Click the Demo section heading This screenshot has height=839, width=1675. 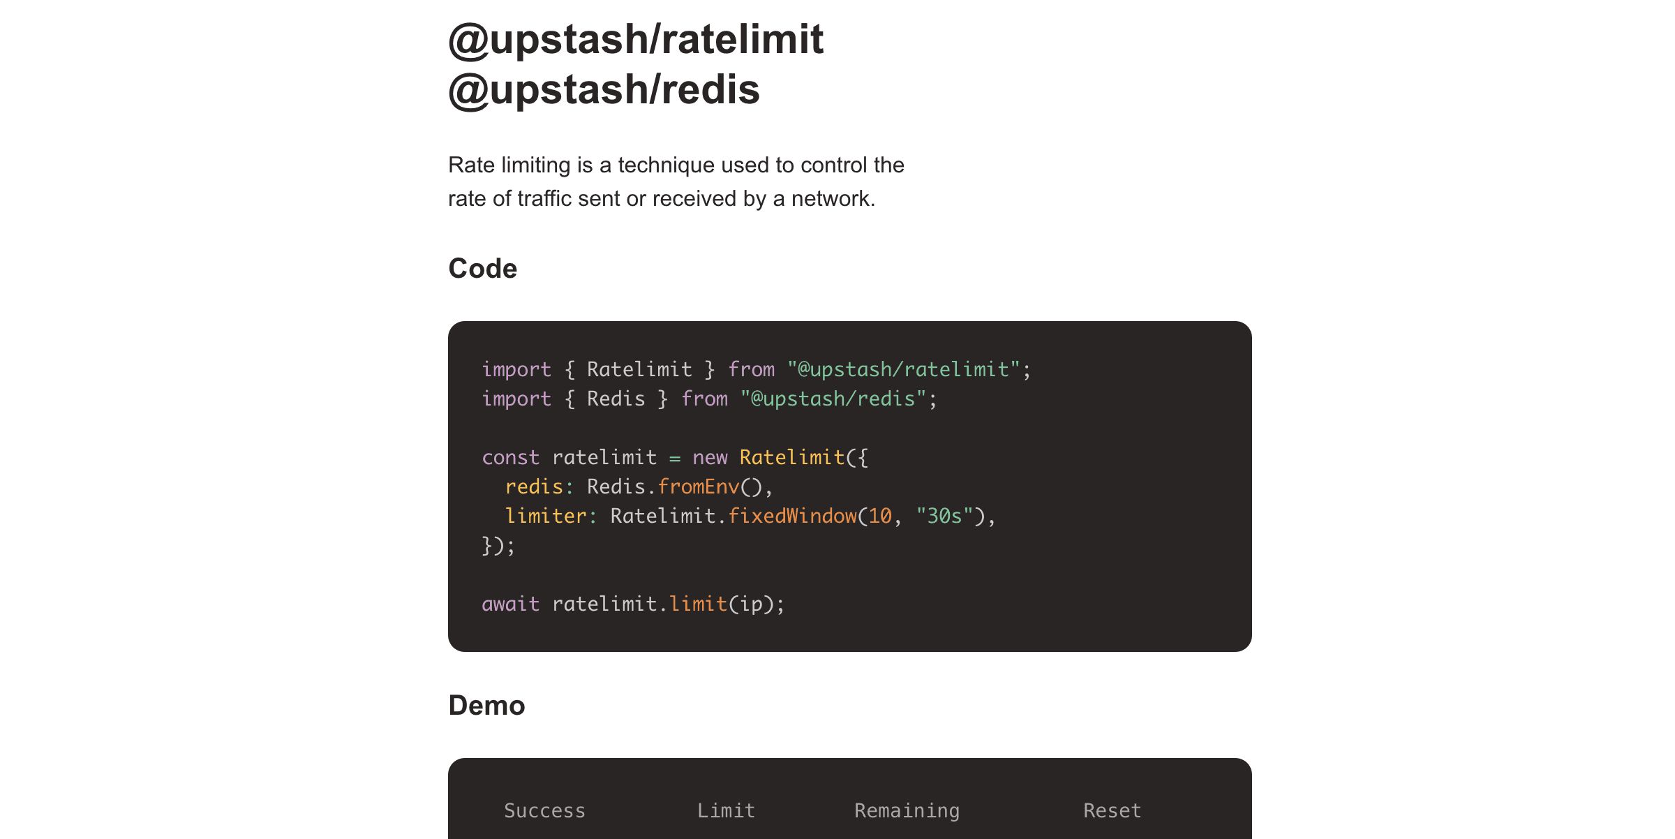coord(486,706)
